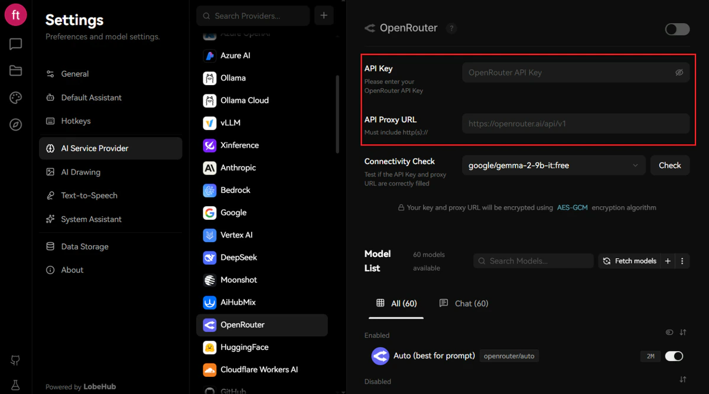Open the files folder icon in sidebar

coord(16,71)
